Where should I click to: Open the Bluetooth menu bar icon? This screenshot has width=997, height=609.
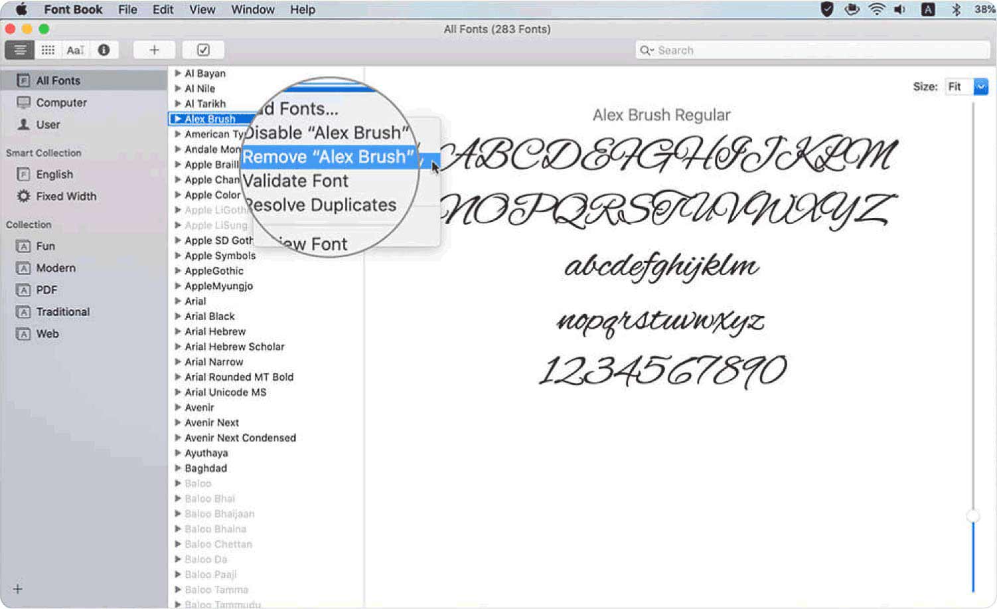tap(956, 9)
